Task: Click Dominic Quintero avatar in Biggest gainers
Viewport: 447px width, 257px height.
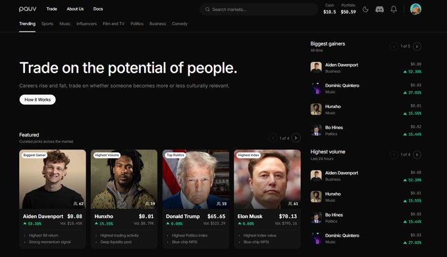Action: [x=316, y=88]
